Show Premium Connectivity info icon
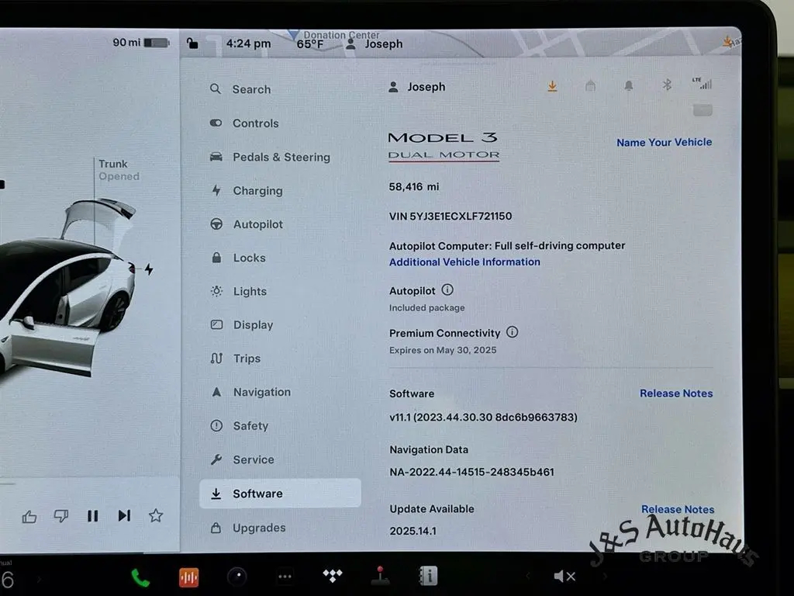Screen dimensions: 794x596 coord(512,332)
